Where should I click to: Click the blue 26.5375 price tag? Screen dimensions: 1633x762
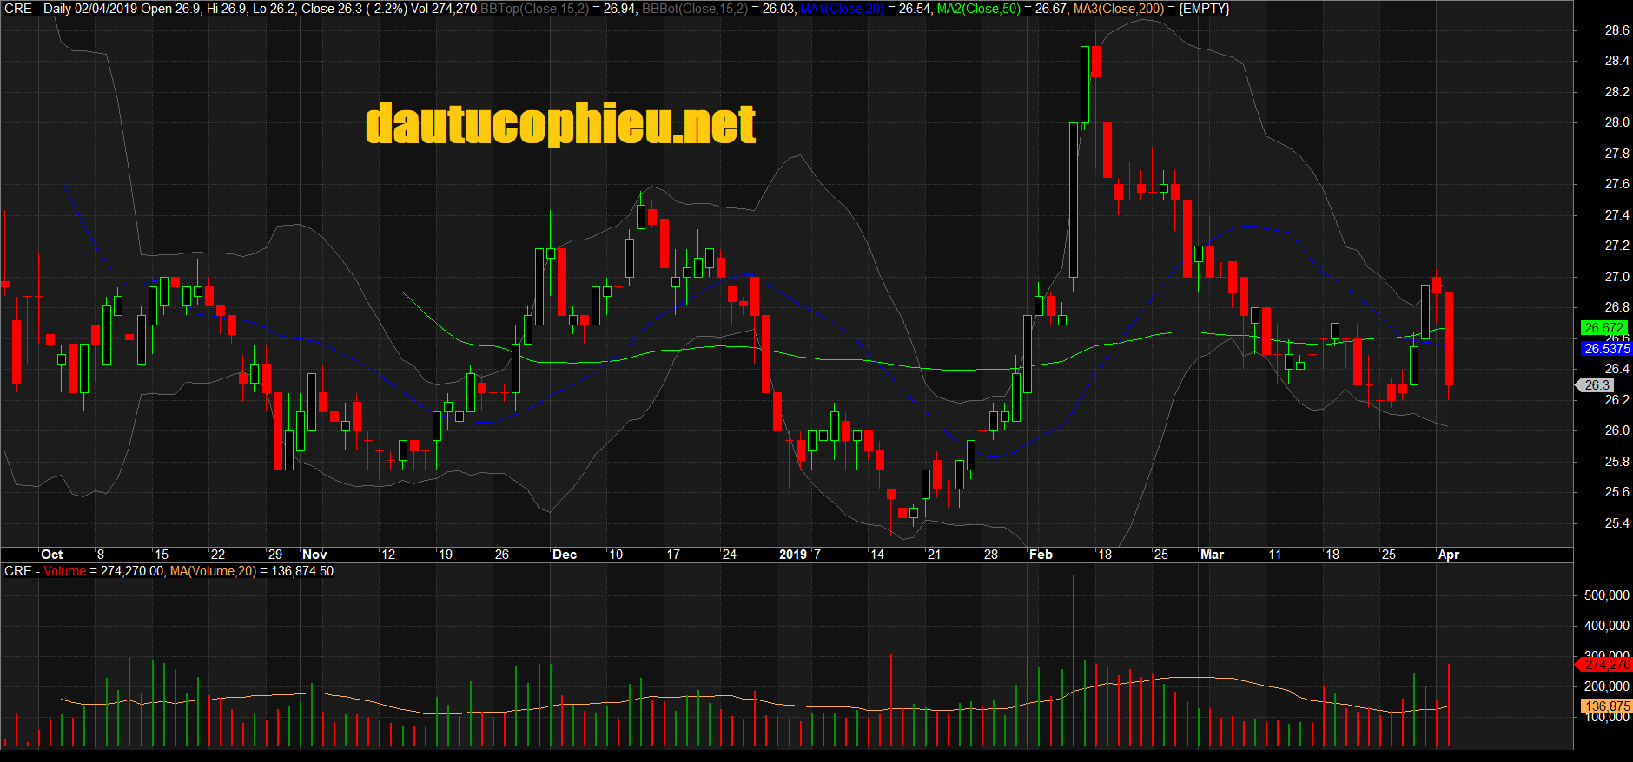pyautogui.click(x=1606, y=349)
